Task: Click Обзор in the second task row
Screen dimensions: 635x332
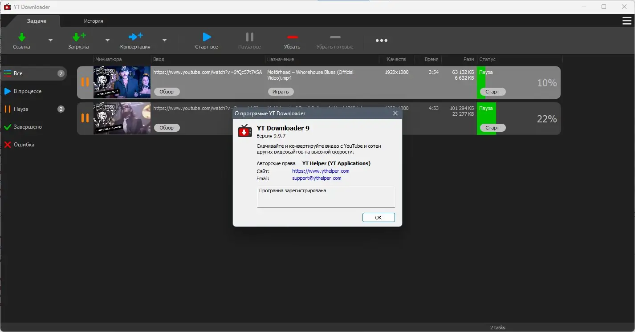Action: click(x=167, y=128)
